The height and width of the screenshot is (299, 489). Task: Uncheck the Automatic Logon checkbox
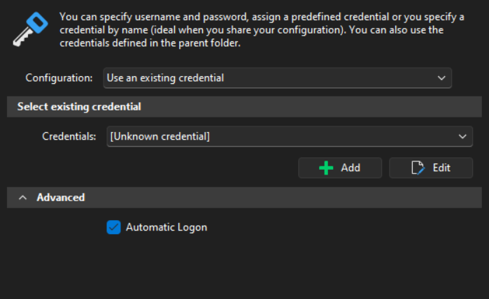click(x=113, y=227)
